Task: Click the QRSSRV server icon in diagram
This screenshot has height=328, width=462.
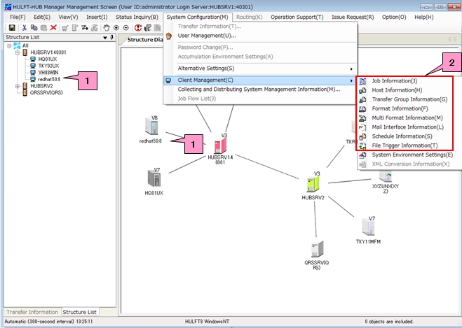Action: point(317,248)
